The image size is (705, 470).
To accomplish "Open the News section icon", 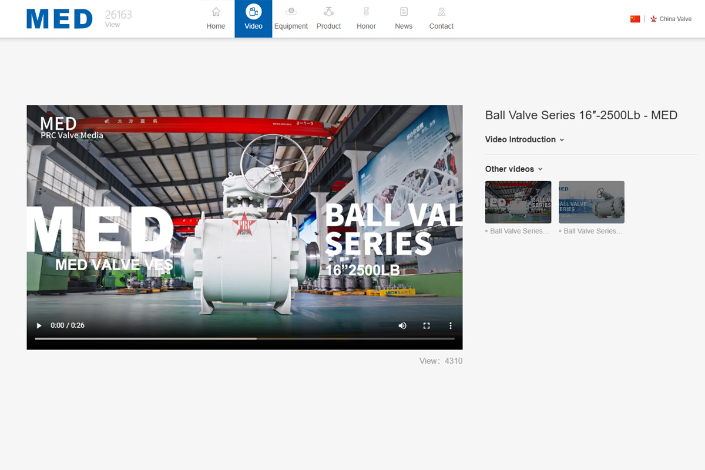I will pyautogui.click(x=404, y=12).
